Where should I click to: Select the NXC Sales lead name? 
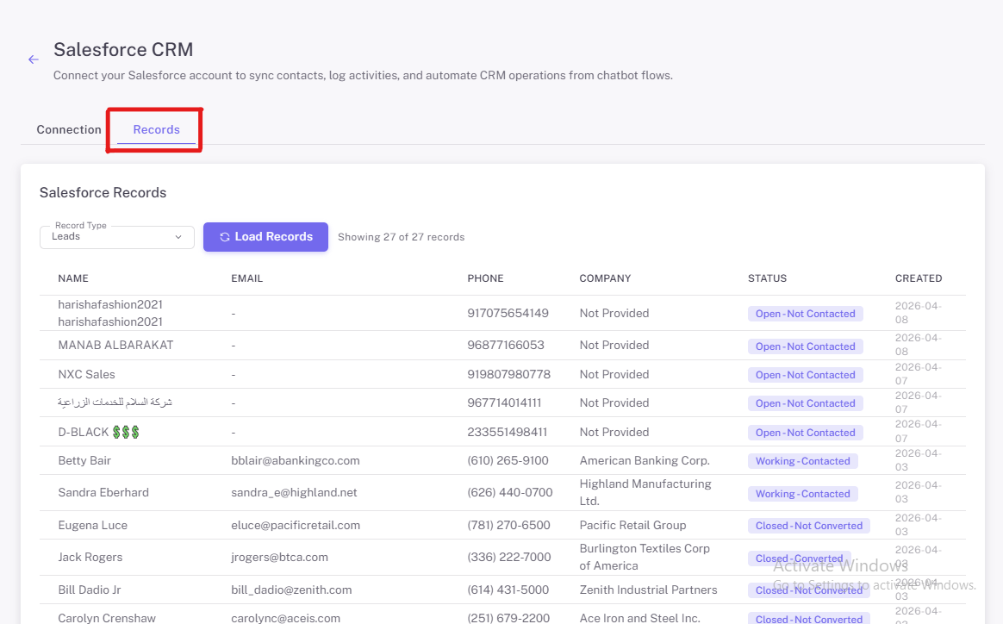pos(86,374)
